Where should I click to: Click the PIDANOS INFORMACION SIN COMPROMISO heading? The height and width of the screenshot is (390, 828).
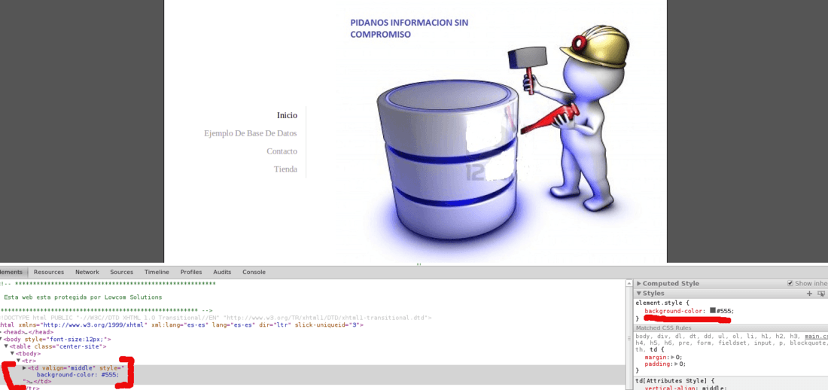click(x=409, y=29)
